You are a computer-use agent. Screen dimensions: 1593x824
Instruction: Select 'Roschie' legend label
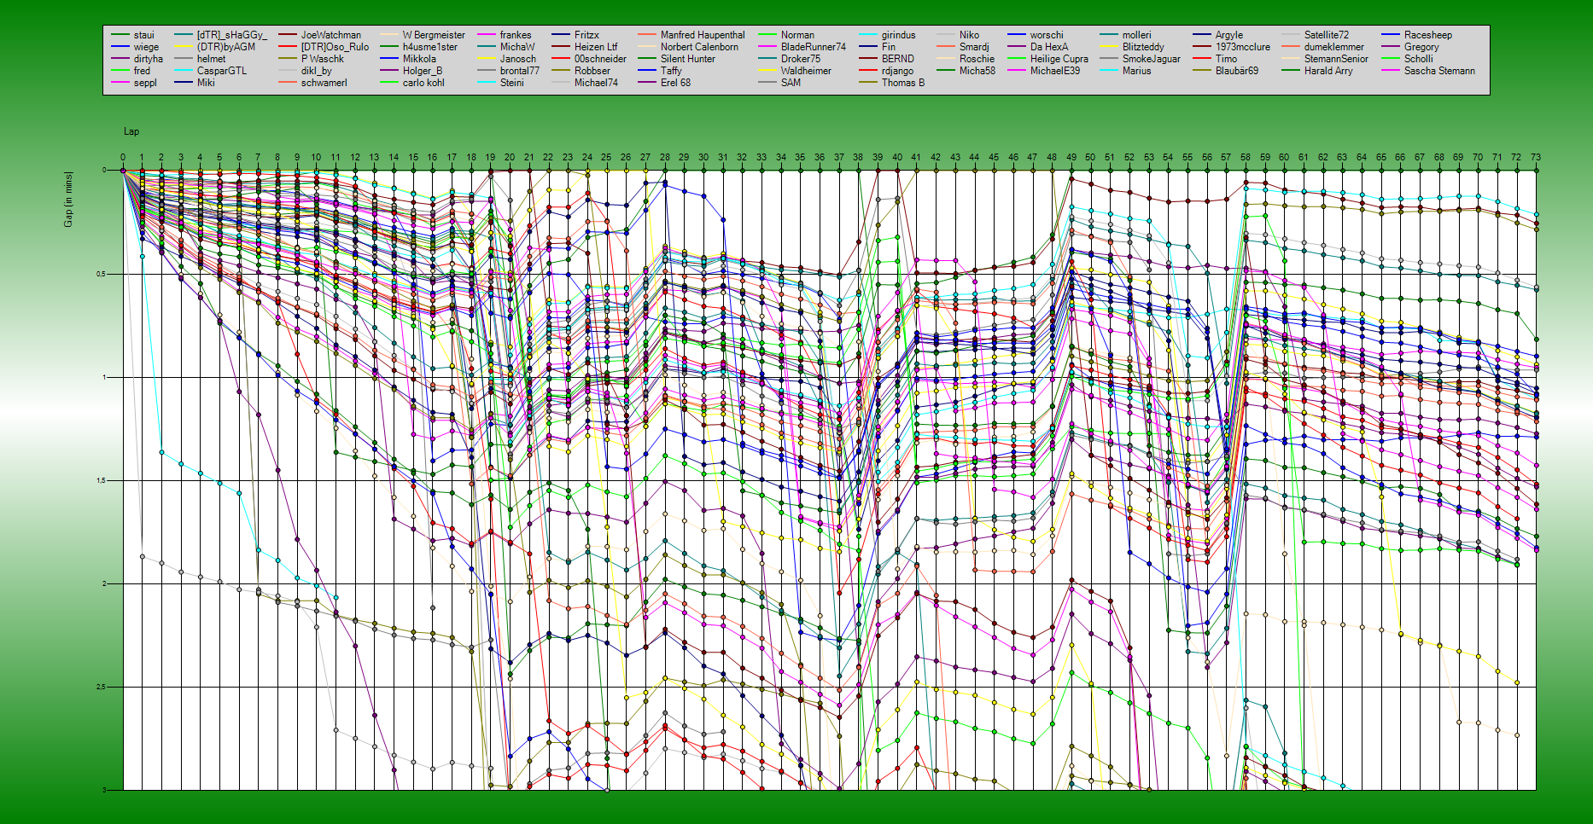tap(966, 59)
